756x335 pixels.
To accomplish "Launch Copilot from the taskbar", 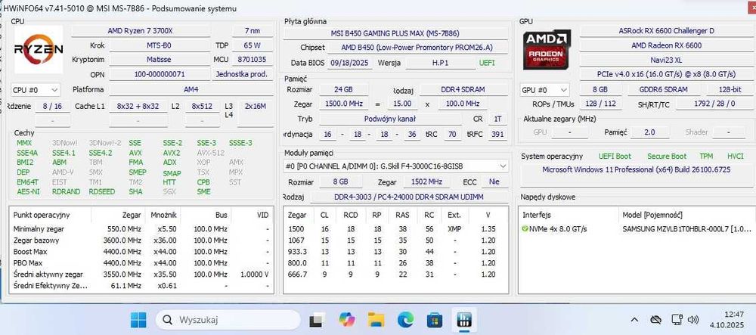I will 346,320.
